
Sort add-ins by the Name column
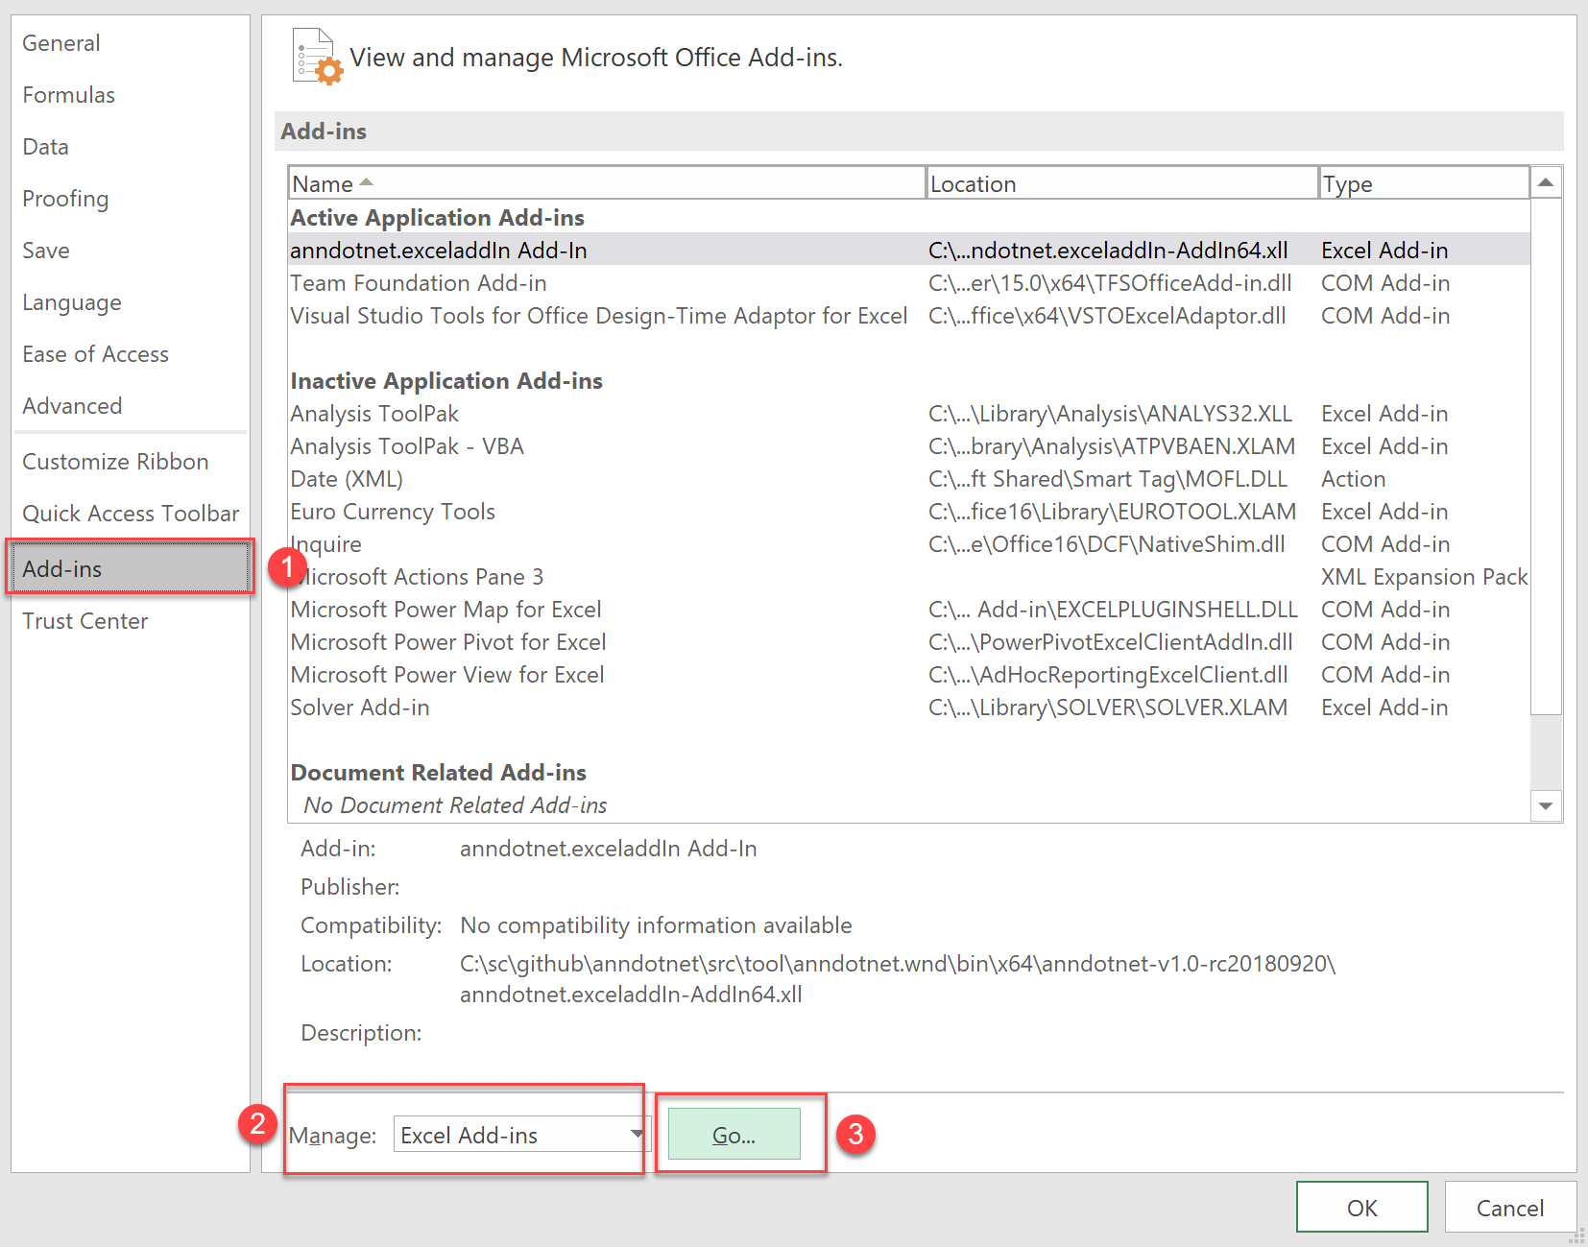click(x=607, y=183)
